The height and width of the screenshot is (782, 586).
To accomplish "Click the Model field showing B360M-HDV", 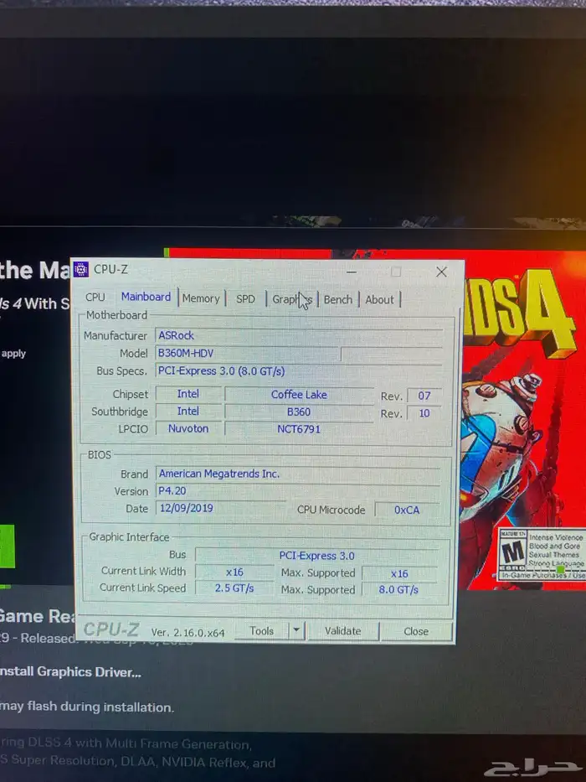I will (248, 353).
